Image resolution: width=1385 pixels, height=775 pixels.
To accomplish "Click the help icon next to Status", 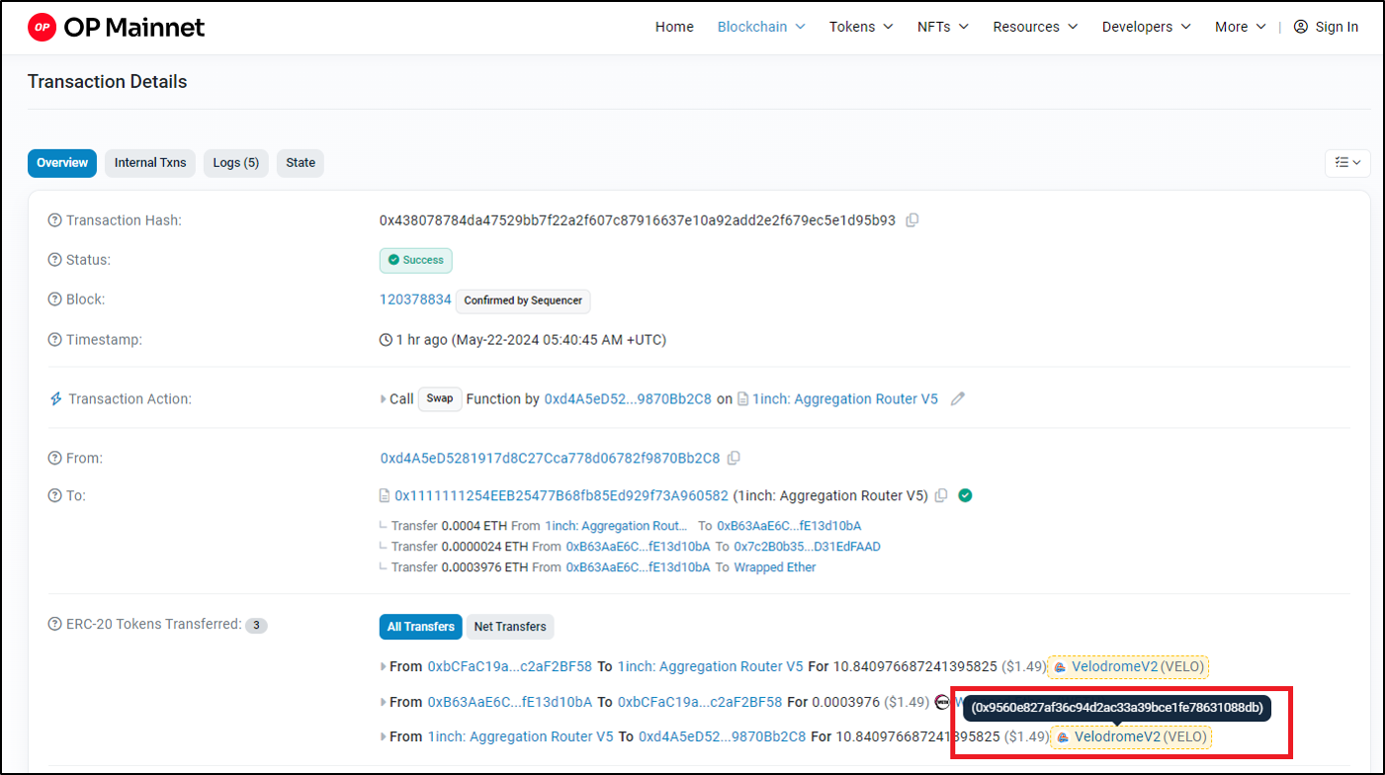I will [x=54, y=260].
